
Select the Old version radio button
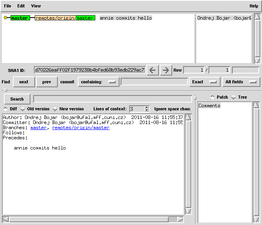(23, 109)
